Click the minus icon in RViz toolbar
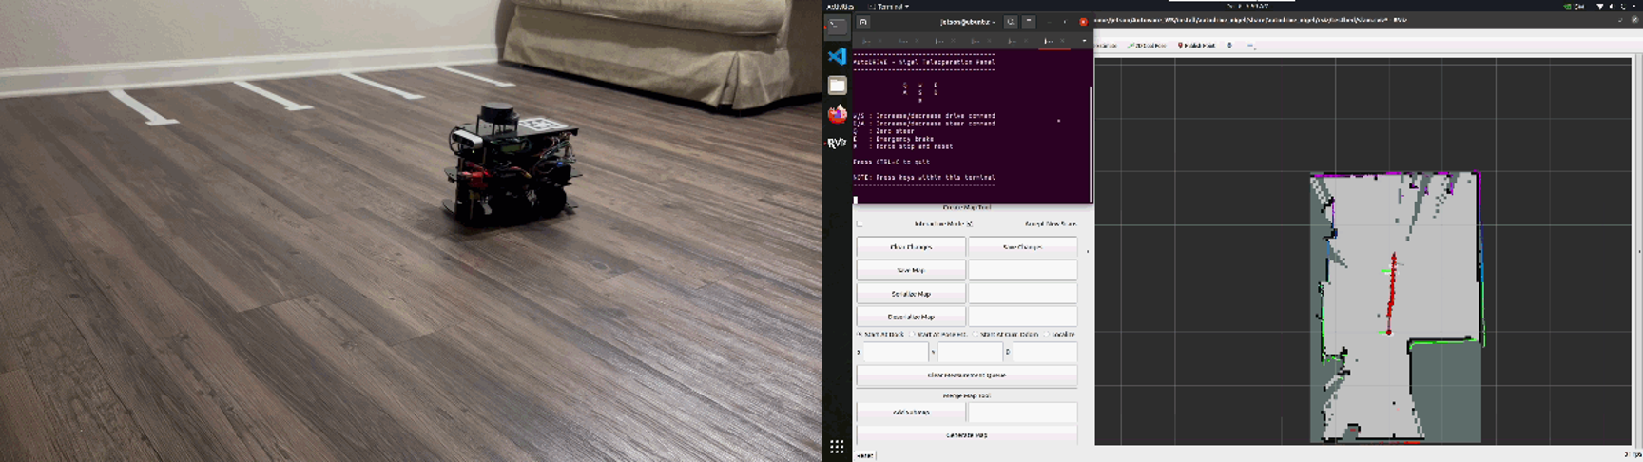 [x=1249, y=45]
